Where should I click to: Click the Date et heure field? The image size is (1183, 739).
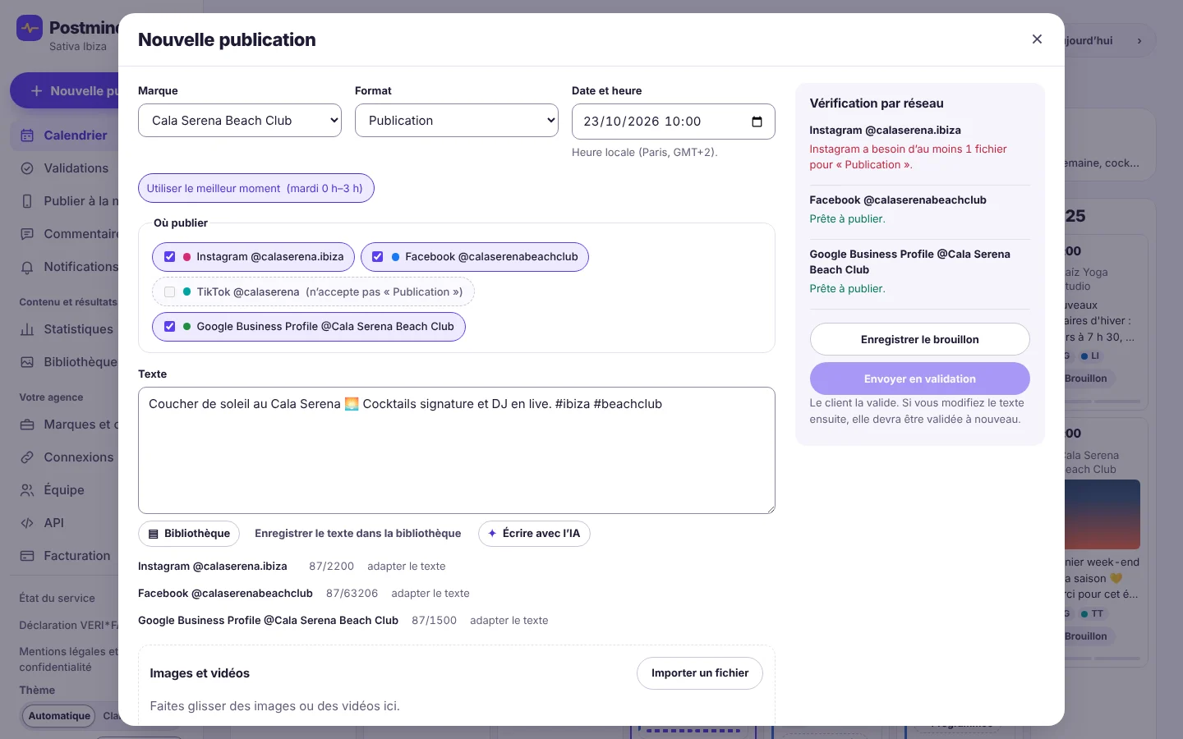(674, 122)
